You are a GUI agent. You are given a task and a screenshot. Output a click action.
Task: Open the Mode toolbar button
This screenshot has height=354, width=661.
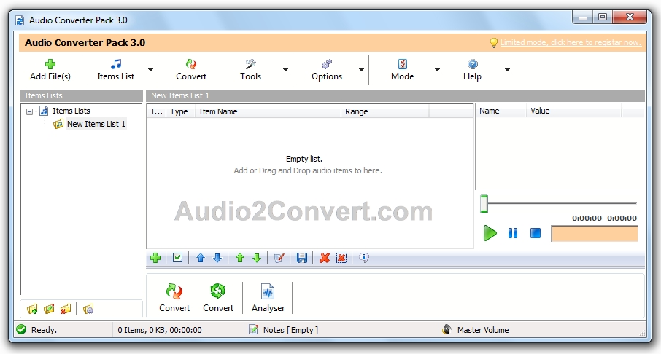click(403, 70)
